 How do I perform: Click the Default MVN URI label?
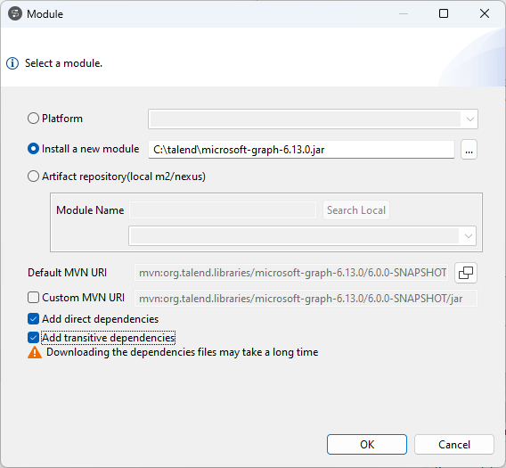67,273
